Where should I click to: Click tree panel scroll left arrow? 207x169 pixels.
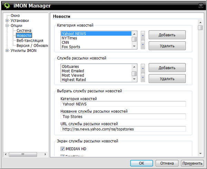[6, 154]
